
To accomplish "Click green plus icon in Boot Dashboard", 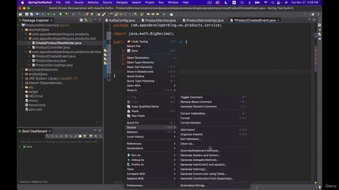I will click(96, 136).
